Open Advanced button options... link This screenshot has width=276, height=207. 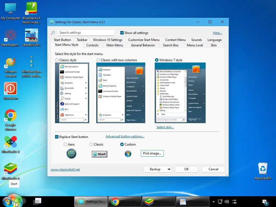(x=125, y=136)
